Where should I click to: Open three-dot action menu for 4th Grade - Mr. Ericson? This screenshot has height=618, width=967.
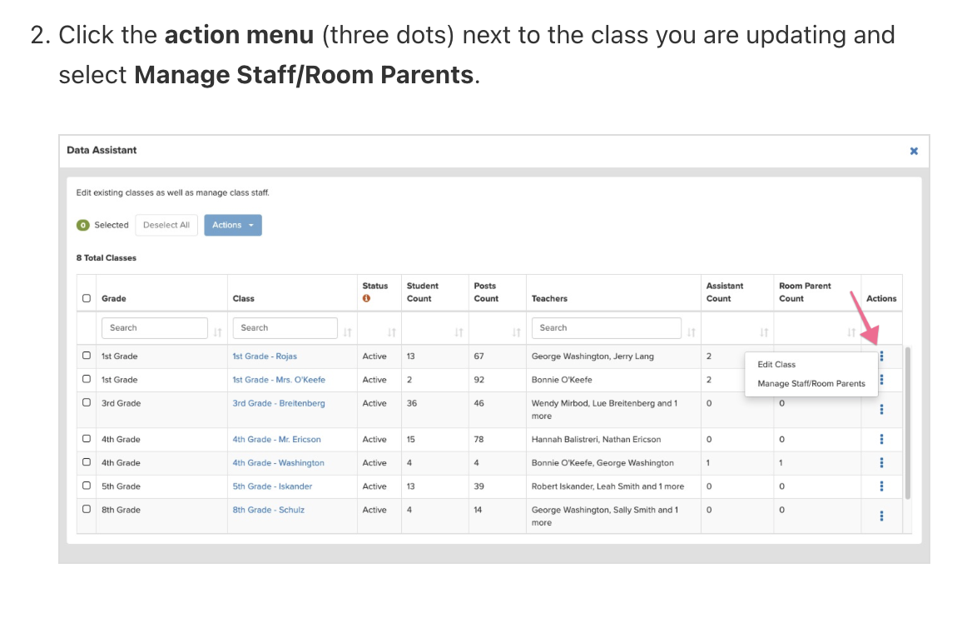[x=881, y=439]
